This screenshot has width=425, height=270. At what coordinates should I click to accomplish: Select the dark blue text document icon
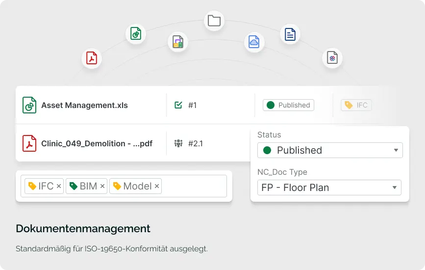tap(290, 34)
